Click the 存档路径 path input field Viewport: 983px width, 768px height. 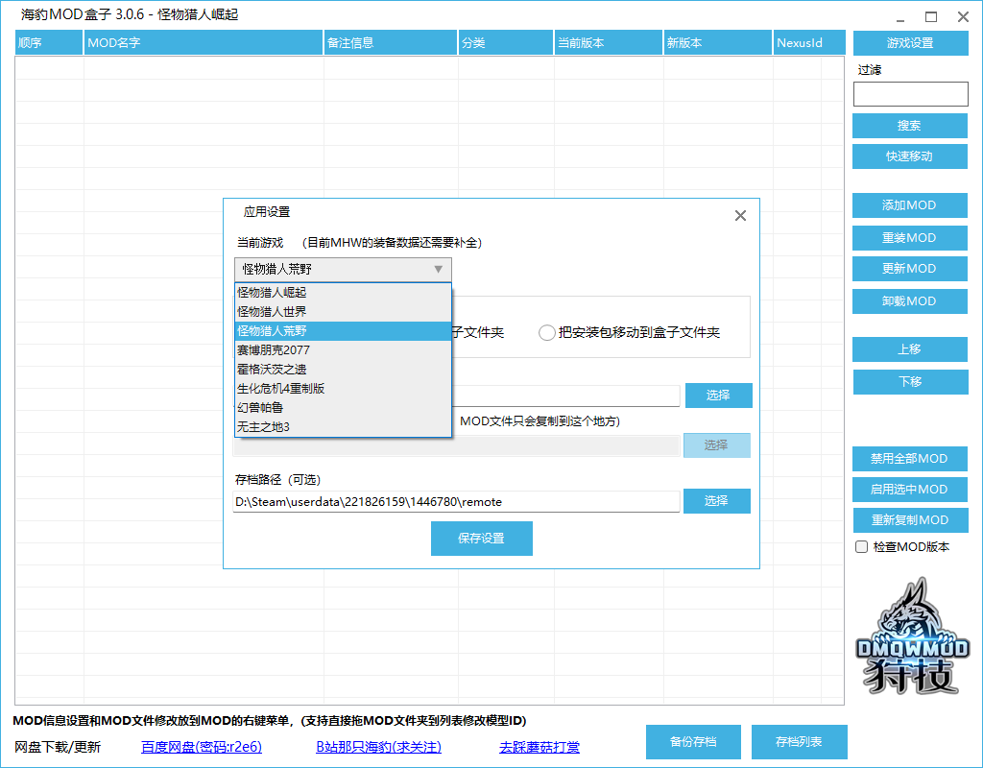click(456, 501)
